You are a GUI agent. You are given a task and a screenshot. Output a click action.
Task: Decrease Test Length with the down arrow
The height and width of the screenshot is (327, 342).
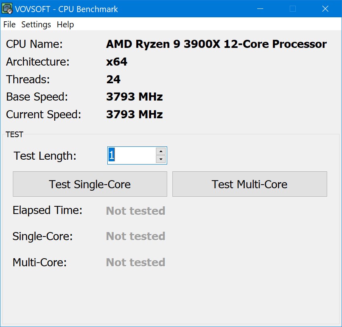click(x=161, y=159)
